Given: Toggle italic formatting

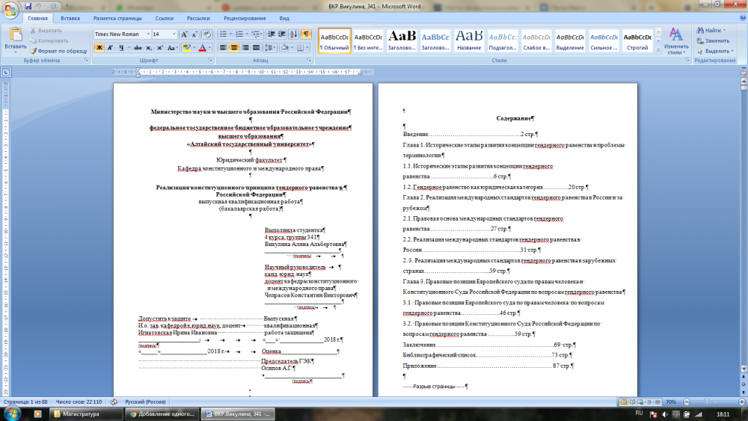Looking at the screenshot, I should (x=110, y=48).
